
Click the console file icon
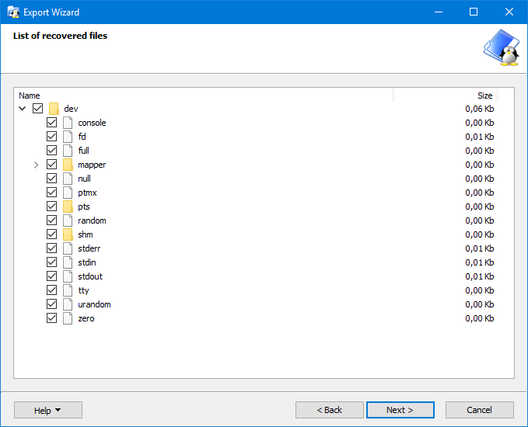(x=68, y=123)
